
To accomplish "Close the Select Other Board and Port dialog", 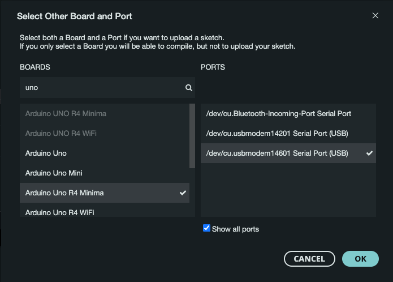I will [x=375, y=16].
